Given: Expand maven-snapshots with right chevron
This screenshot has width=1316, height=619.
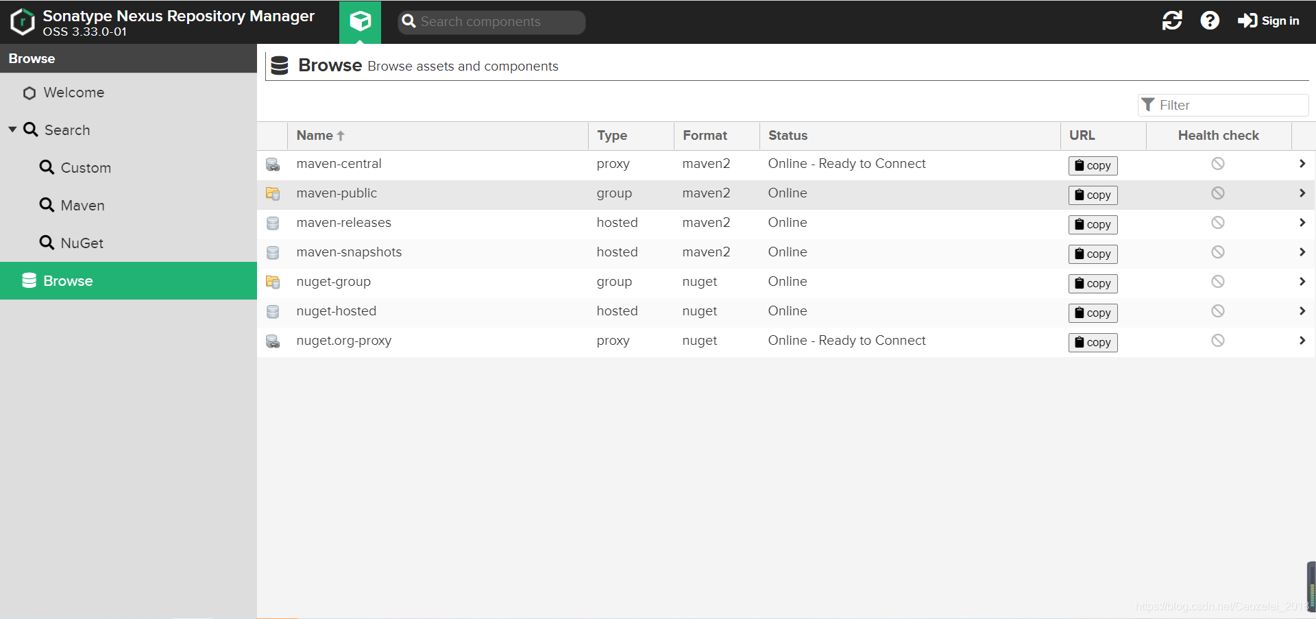Looking at the screenshot, I should pyautogui.click(x=1302, y=252).
